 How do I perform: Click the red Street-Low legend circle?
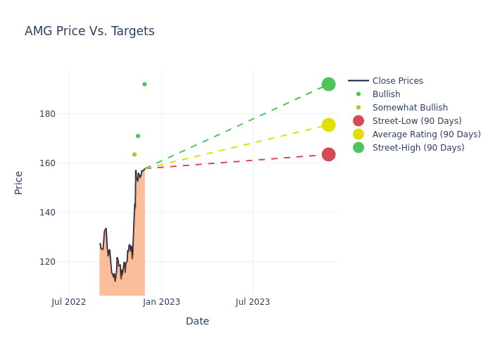[358, 121]
